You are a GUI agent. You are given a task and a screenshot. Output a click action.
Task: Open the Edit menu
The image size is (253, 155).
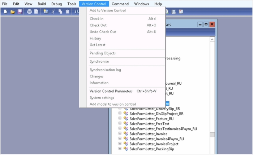16,4
